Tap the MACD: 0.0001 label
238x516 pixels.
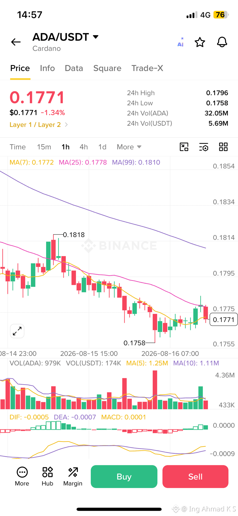[124, 417]
